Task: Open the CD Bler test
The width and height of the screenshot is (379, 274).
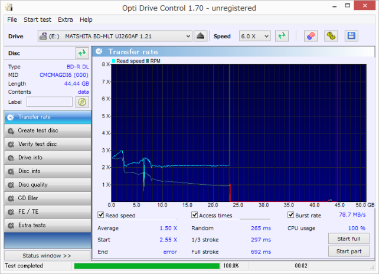Action: (48, 198)
